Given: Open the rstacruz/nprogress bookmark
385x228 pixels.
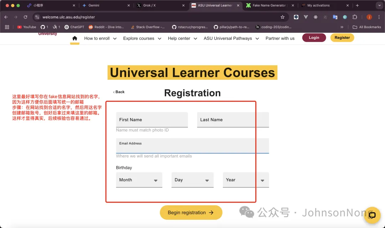Looking at the screenshot, I should [190, 27].
